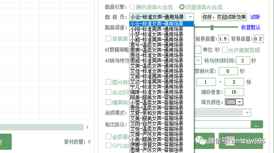
Task: Choose 小梦-标准女声-通用场景 voice
Action: click(162, 34)
